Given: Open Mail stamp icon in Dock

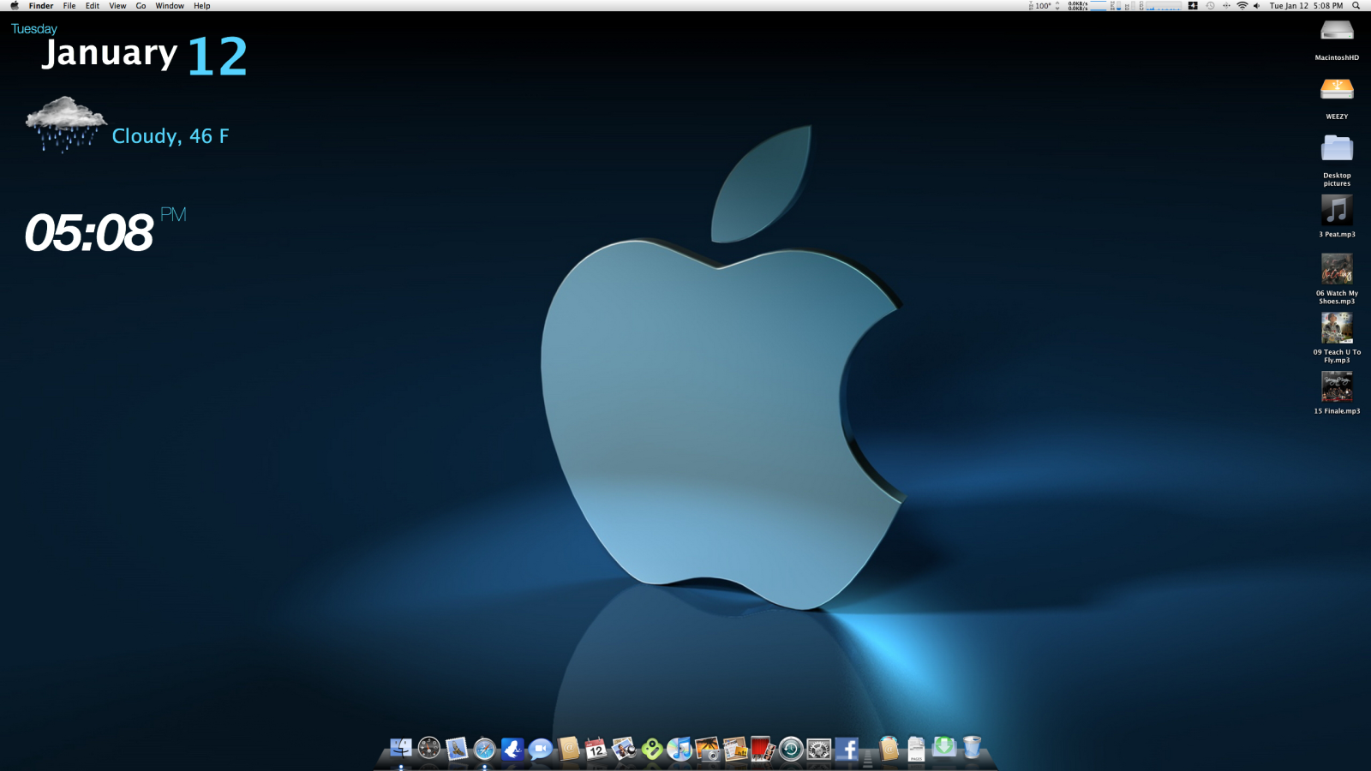Looking at the screenshot, I should pos(457,749).
